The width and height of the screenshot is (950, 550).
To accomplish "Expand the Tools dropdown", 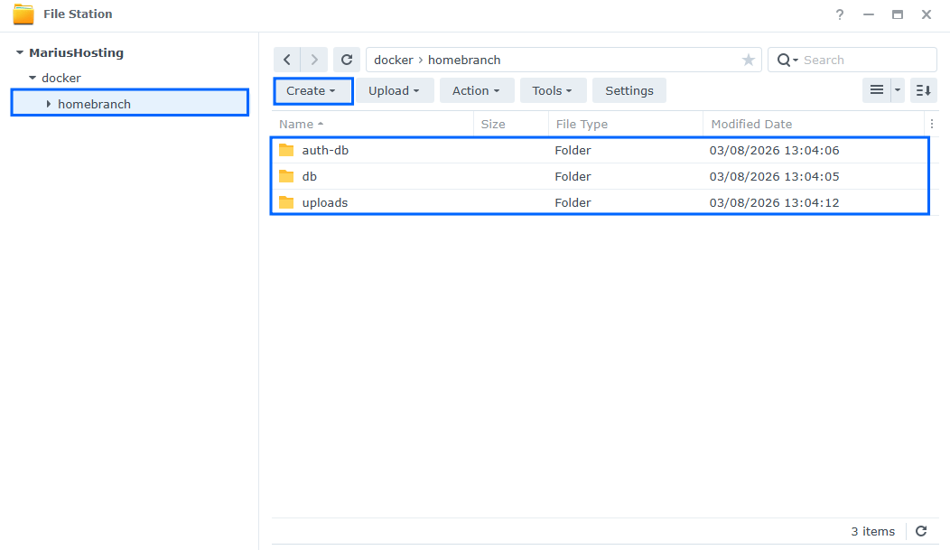I will point(553,90).
